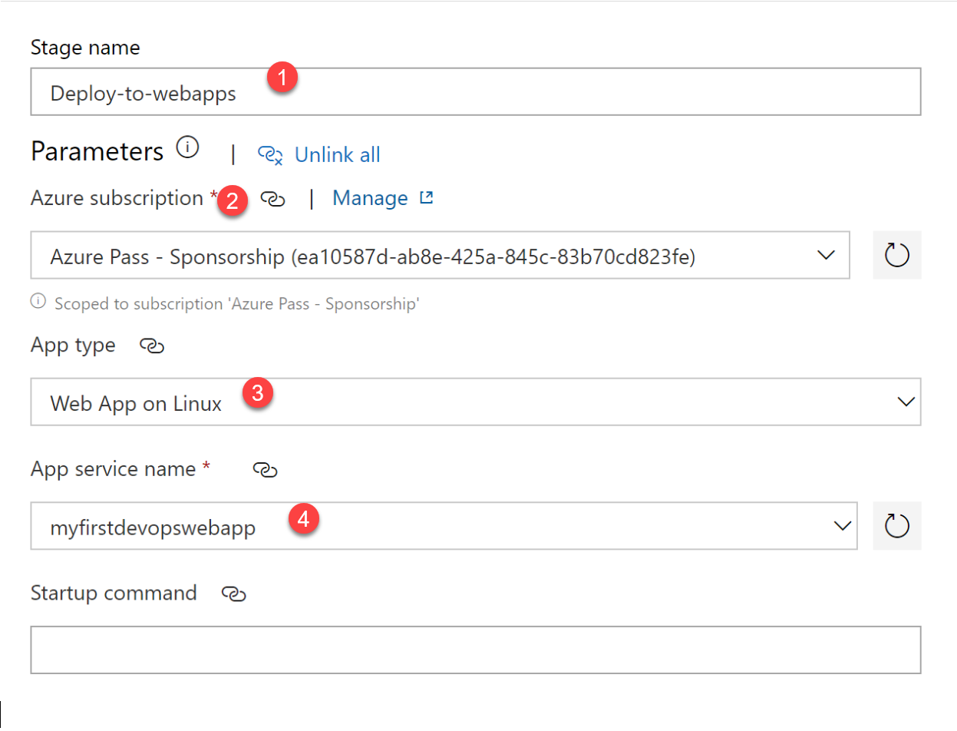Screen dimensions: 957x731
Task: Click the Parameters info icon
Action: pos(187,147)
